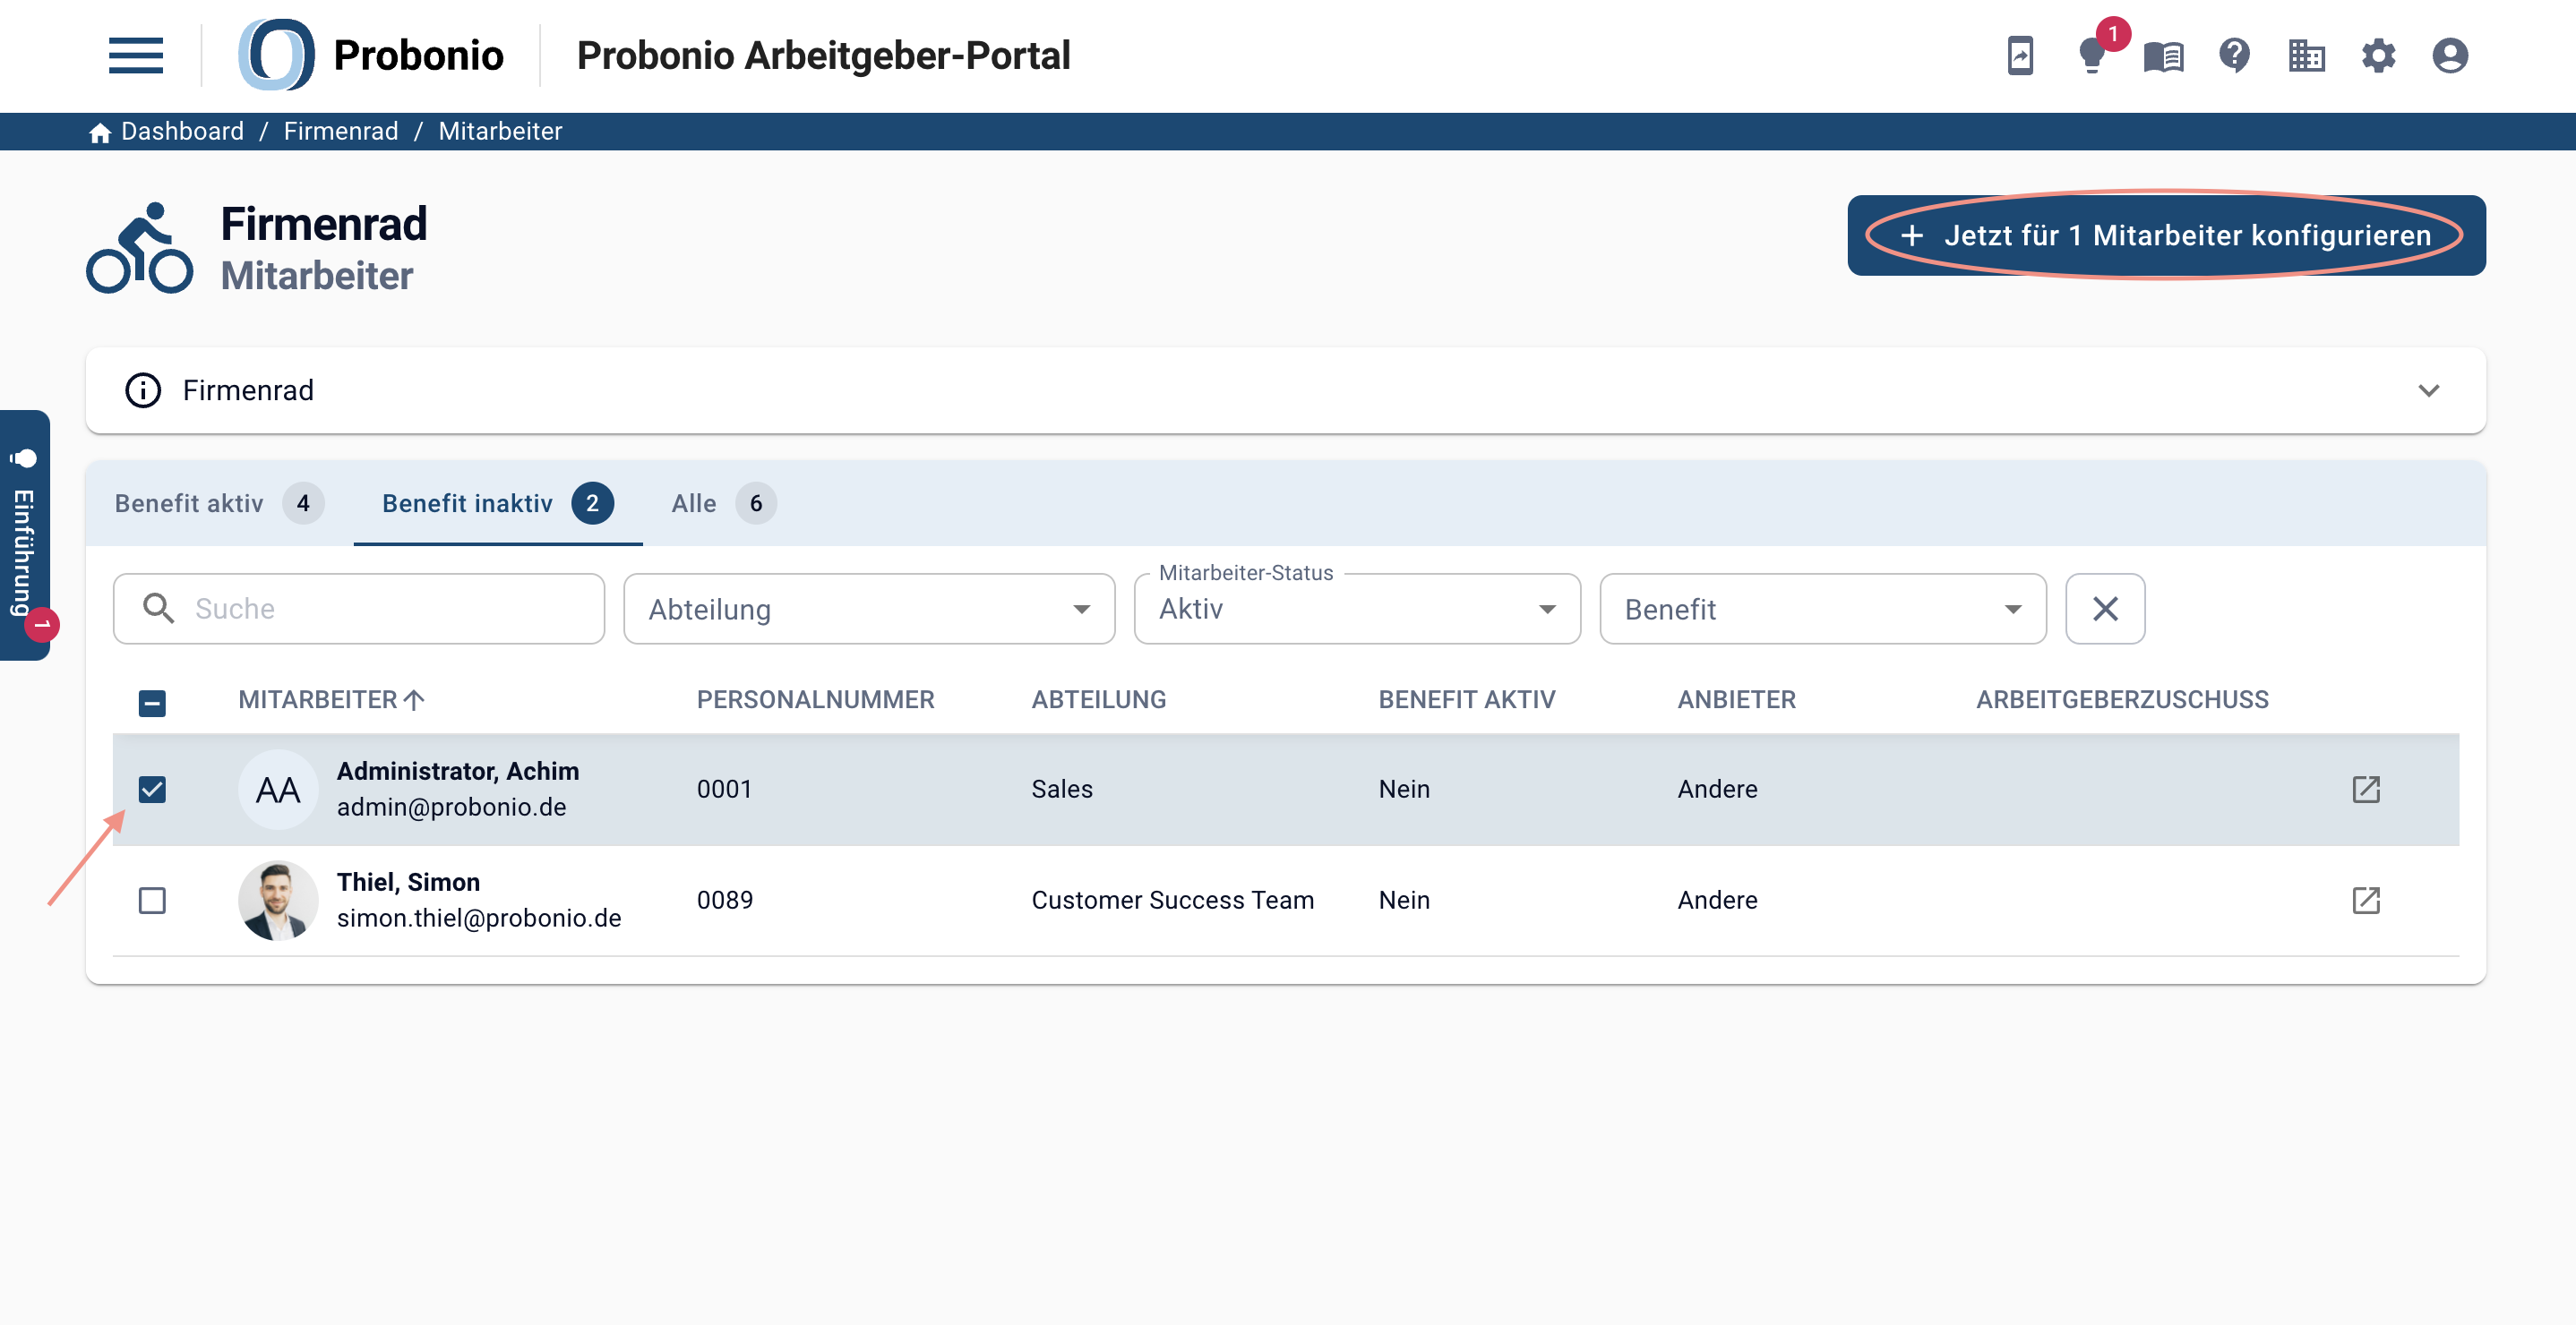Open the documentation book icon

point(2163,56)
